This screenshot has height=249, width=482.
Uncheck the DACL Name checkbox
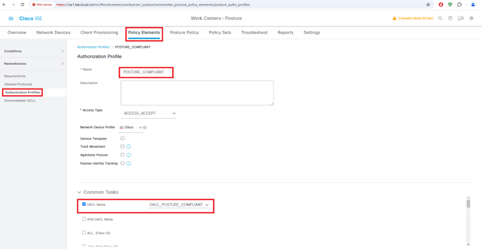pyautogui.click(x=84, y=204)
